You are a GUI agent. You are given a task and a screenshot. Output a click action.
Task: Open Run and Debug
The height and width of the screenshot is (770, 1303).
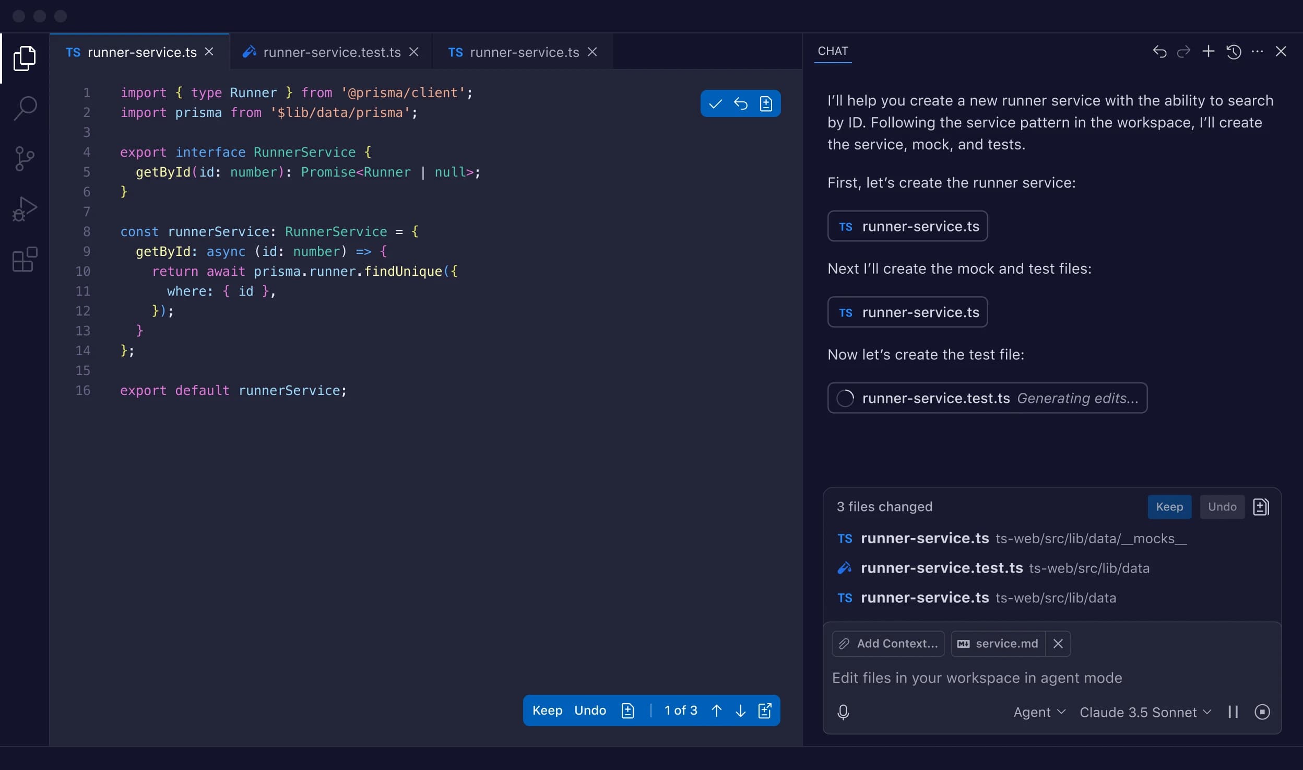click(x=25, y=208)
